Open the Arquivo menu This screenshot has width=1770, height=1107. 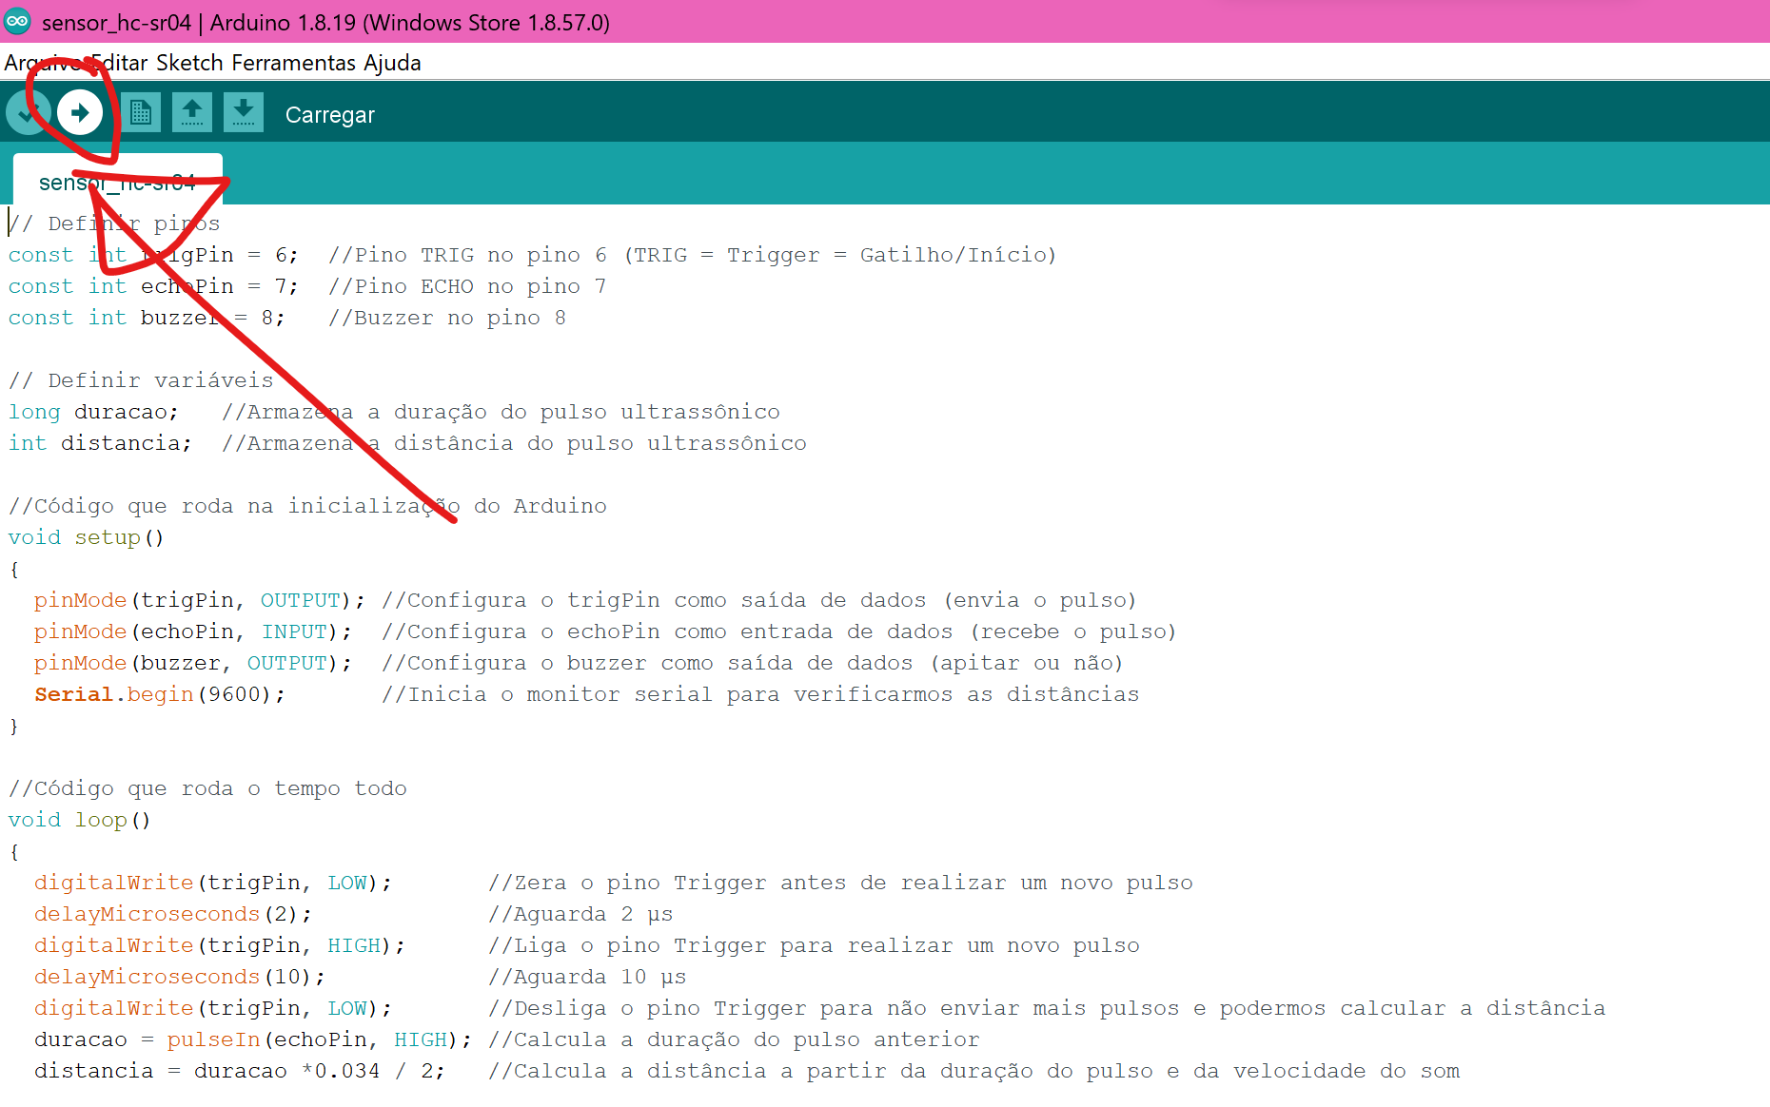pos(44,63)
